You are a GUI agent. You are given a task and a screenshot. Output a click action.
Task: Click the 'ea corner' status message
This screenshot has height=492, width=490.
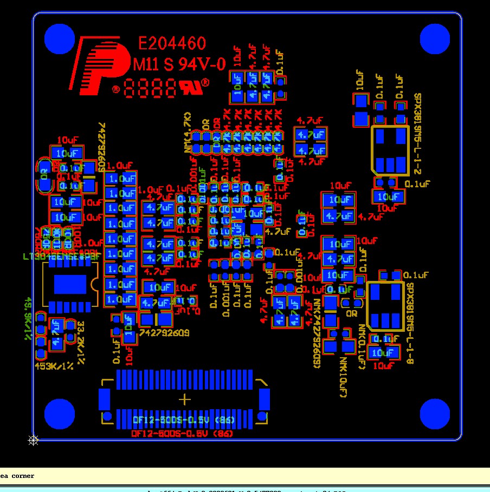pos(17,476)
